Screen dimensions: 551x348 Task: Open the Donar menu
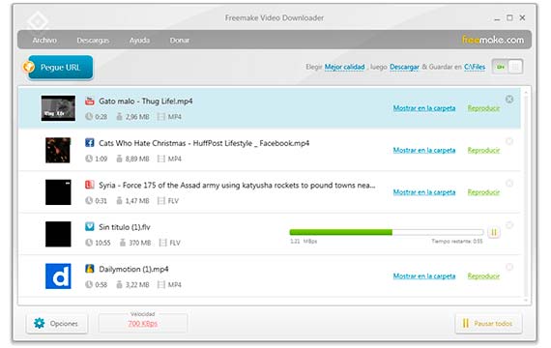(180, 40)
